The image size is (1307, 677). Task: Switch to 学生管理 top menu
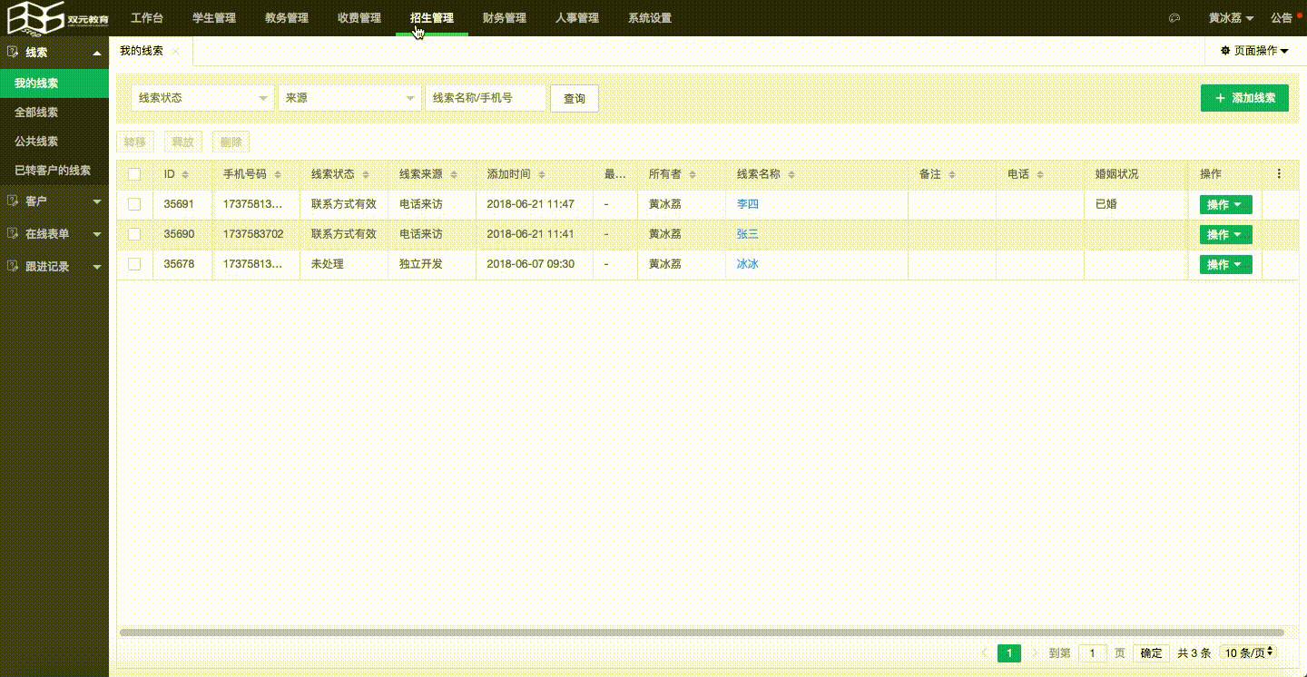(214, 18)
